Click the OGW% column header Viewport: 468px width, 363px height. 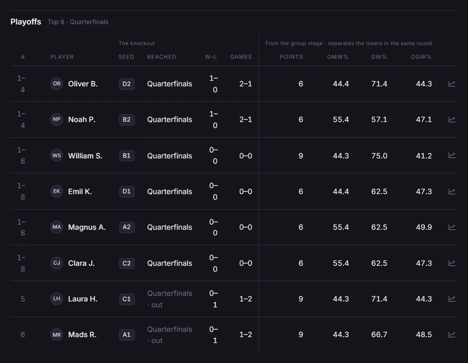click(x=421, y=57)
